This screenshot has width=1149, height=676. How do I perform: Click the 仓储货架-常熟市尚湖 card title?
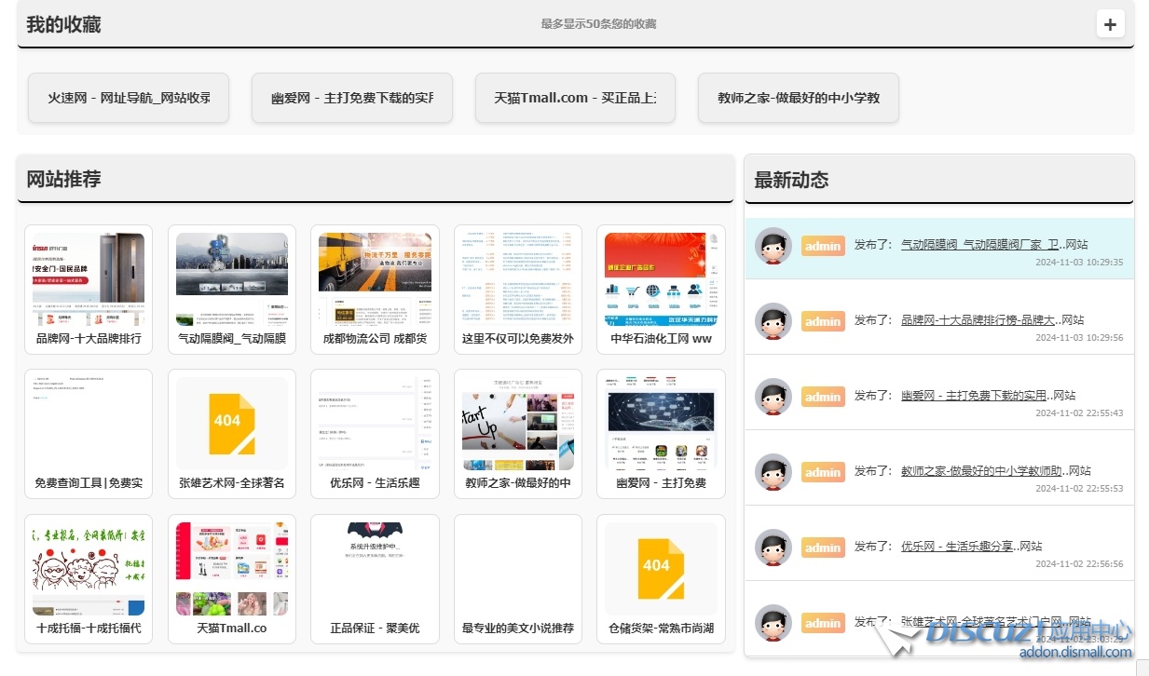(662, 629)
